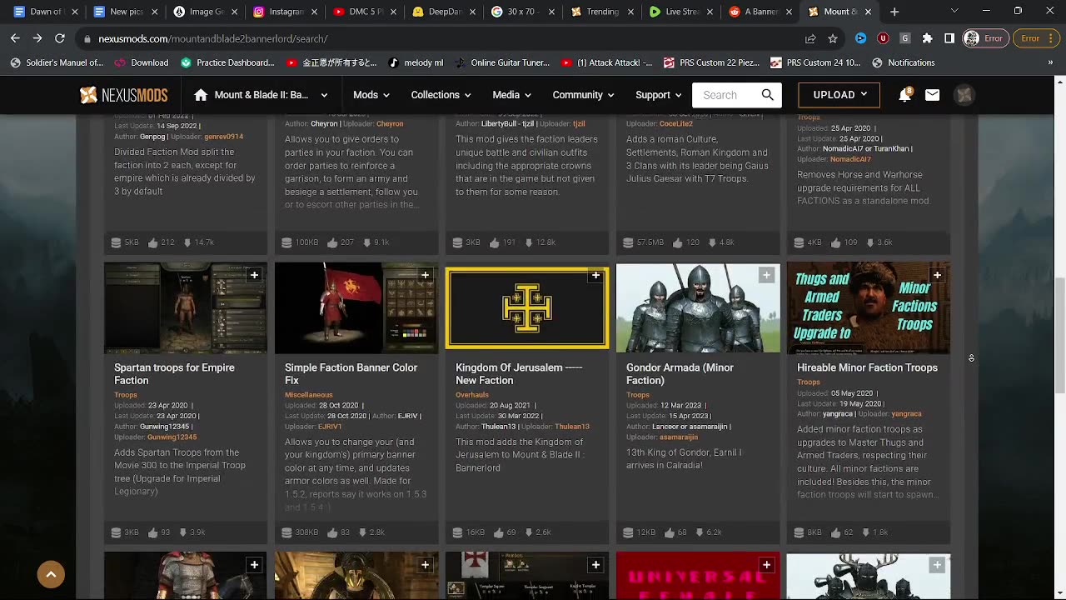This screenshot has width=1066, height=600.
Task: Open the Community dropdown menu
Action: [583, 95]
